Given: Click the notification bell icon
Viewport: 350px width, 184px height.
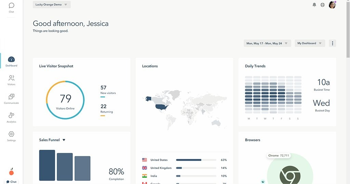Looking at the screenshot, I should (314, 5).
